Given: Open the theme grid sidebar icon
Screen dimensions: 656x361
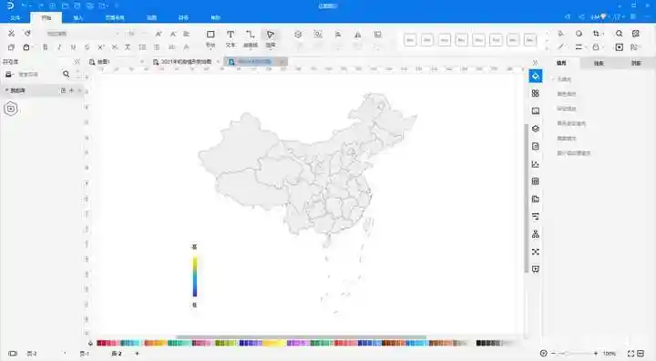Looking at the screenshot, I should (x=536, y=93).
